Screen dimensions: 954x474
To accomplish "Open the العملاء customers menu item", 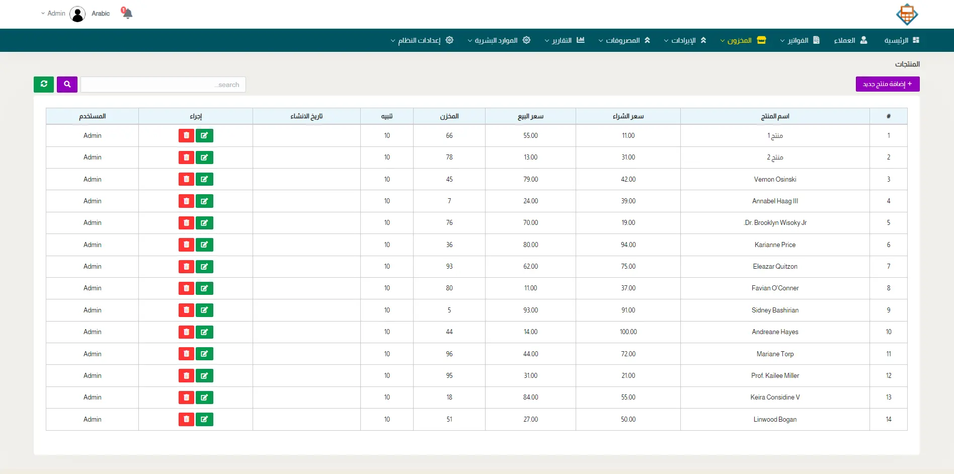I will (850, 40).
